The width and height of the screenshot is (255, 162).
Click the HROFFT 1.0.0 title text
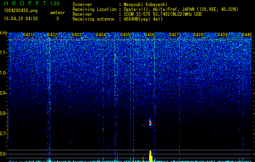click(x=32, y=3)
